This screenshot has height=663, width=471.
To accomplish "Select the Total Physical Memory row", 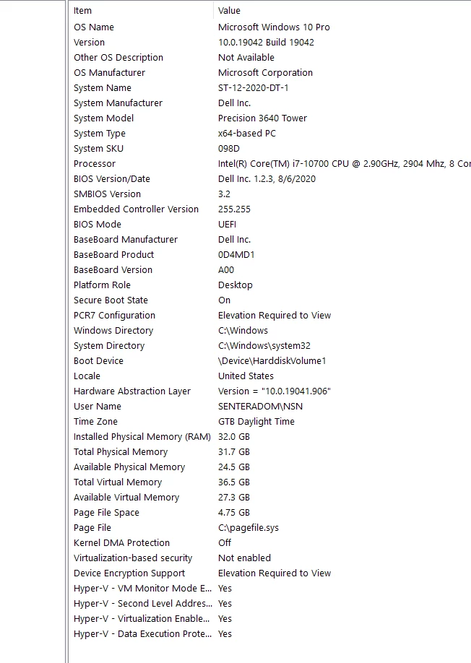I will point(121,452).
